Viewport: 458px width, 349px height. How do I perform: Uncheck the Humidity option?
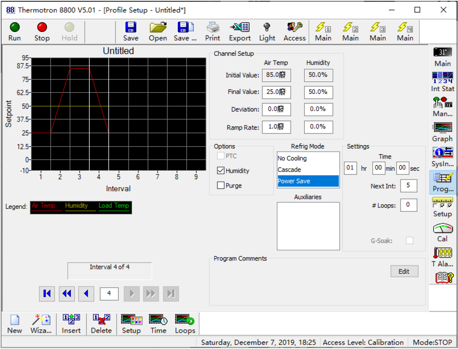[x=221, y=171]
